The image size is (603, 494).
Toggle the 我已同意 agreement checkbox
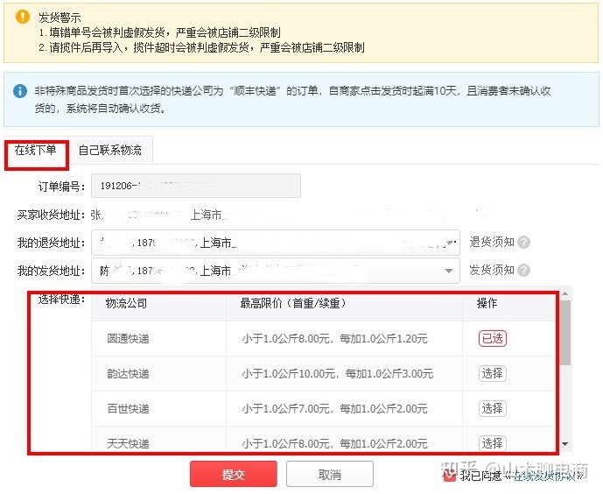pyautogui.click(x=449, y=475)
